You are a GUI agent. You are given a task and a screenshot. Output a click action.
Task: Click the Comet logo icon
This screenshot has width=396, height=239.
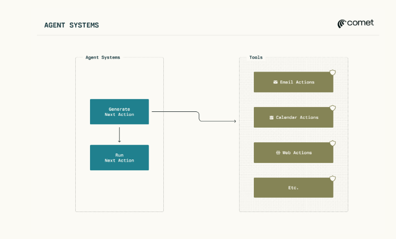(342, 24)
